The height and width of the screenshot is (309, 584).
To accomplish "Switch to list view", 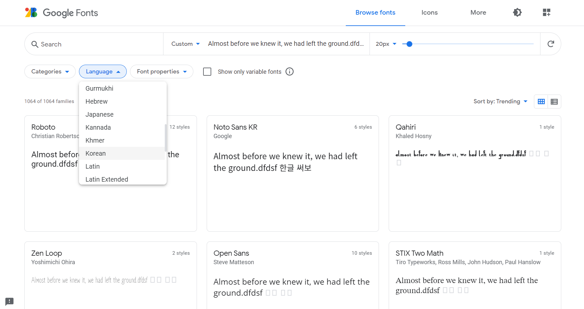I will 554,102.
